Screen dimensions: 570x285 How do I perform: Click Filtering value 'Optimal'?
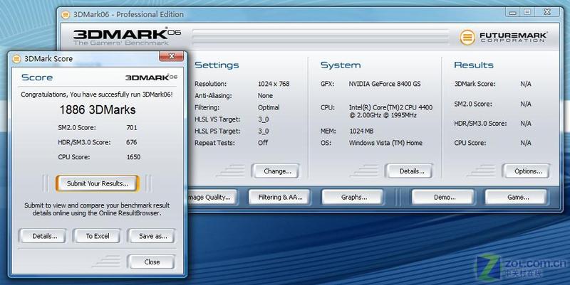269,108
